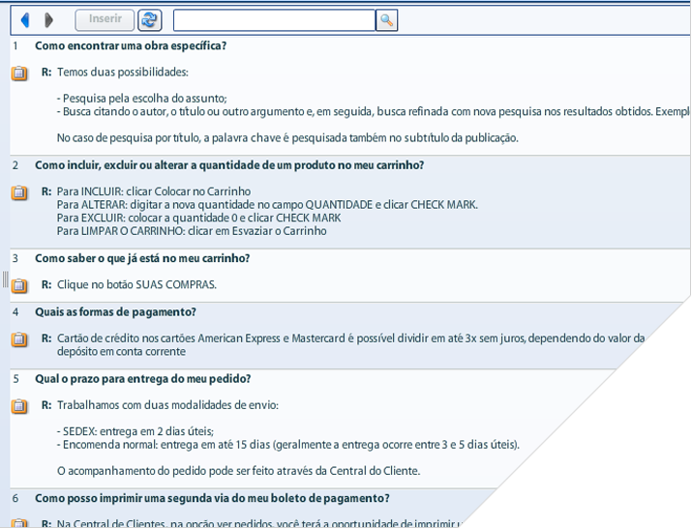The height and width of the screenshot is (529, 692).
Task: Open details icon for modalidades de envio answer
Action: pos(19,405)
